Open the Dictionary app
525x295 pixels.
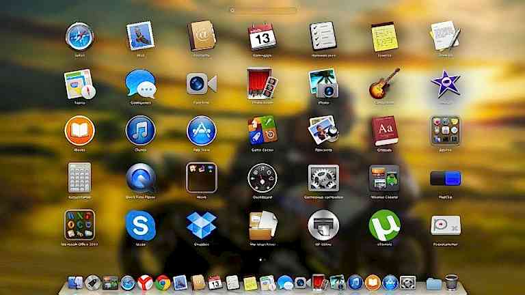(384, 130)
